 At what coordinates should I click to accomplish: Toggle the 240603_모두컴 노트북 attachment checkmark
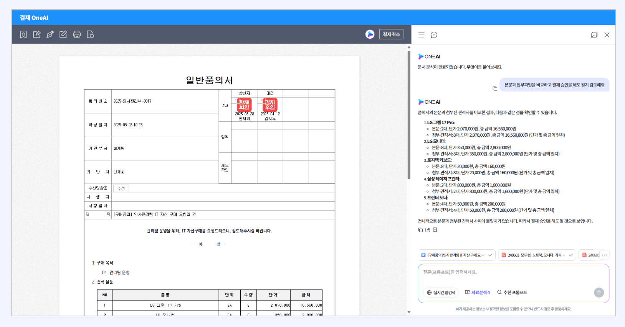(571, 255)
